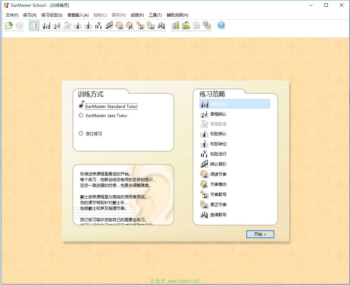Viewport: 350px width, 285px height.
Task: Select EarMaster Standard Tutor option
Action: tap(108, 106)
